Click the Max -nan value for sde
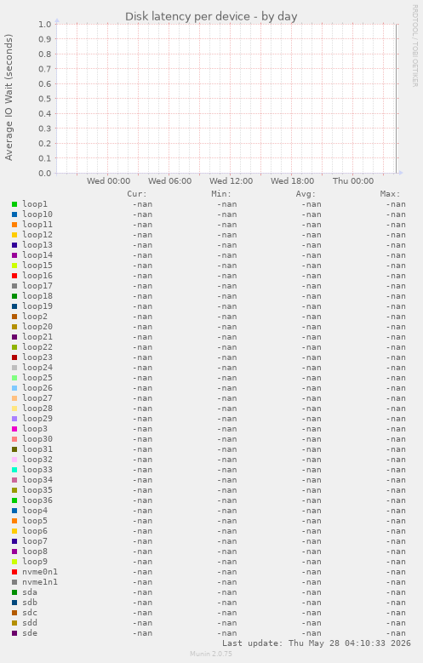Viewport: 423px width, 663px height. click(x=396, y=633)
